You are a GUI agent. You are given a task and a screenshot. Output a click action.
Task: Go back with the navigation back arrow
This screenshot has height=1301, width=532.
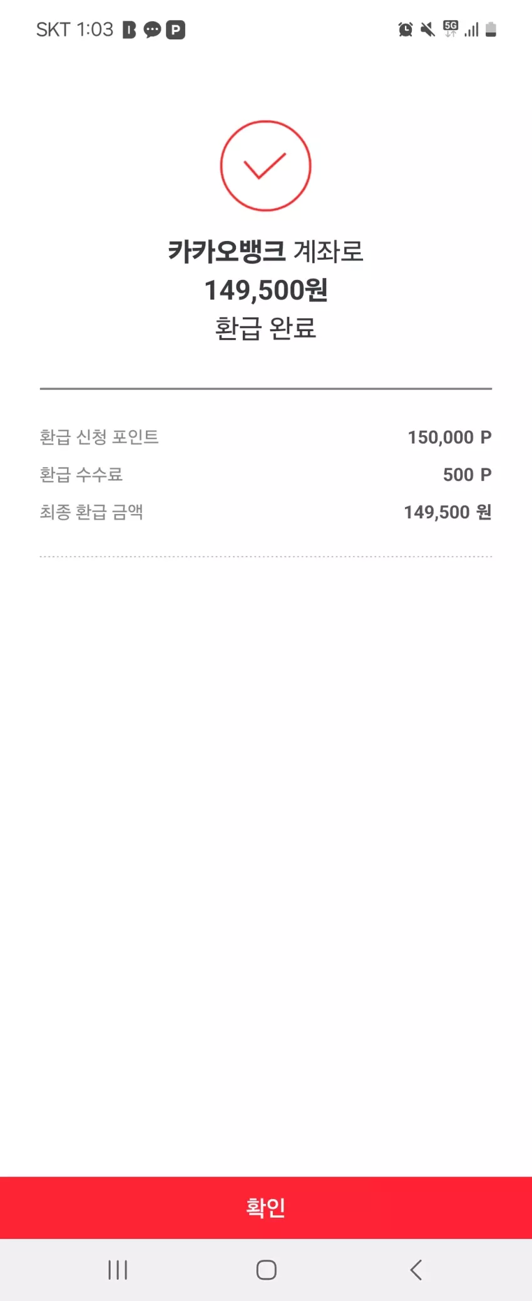pyautogui.click(x=416, y=1270)
